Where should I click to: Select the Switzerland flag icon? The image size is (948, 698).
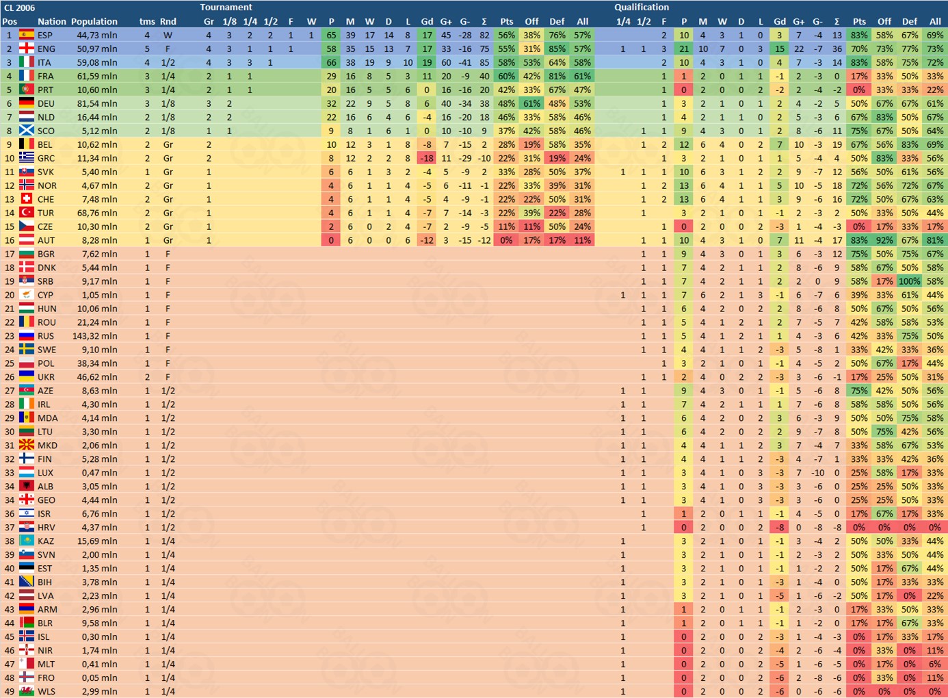click(x=27, y=199)
